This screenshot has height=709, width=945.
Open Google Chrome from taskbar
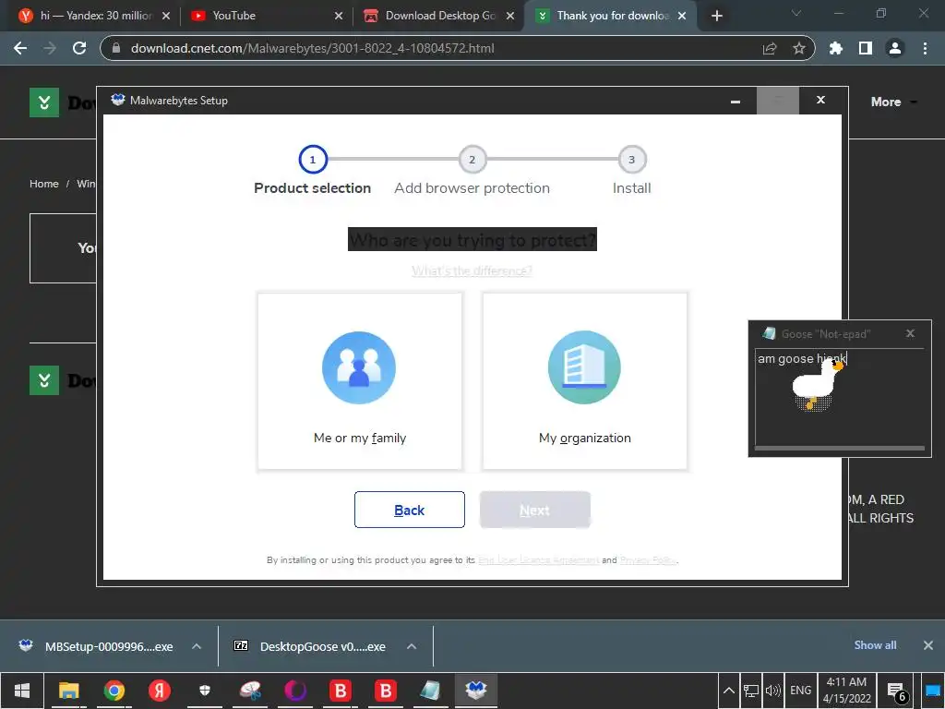pos(114,691)
